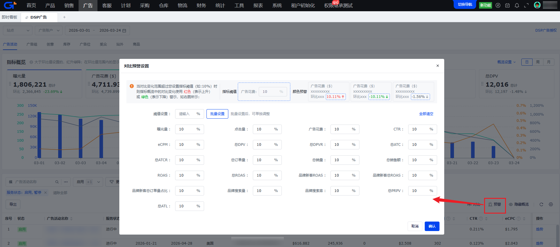Screen dimensions: 560x247
Task: Click the fullscreen expand icon
Action: pyautogui.click(x=526, y=5)
